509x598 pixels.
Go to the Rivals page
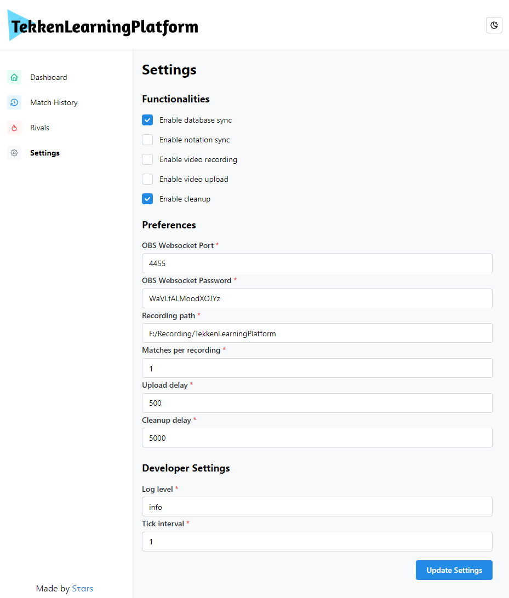pyautogui.click(x=39, y=128)
